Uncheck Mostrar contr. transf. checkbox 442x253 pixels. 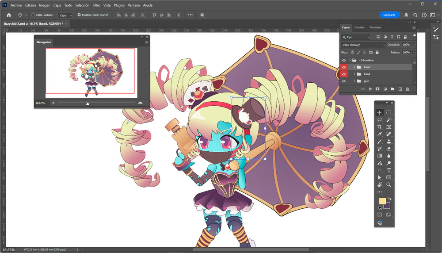click(79, 15)
